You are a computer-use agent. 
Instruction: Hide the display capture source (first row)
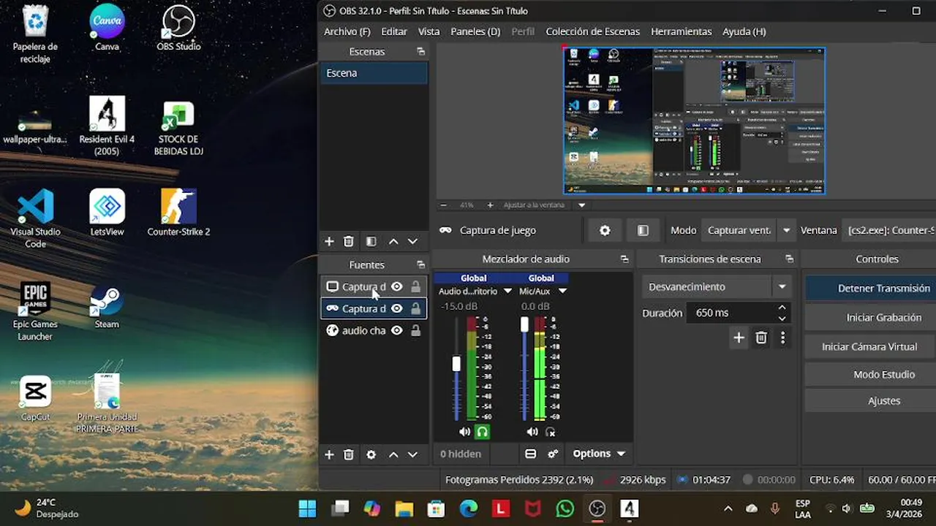point(396,287)
